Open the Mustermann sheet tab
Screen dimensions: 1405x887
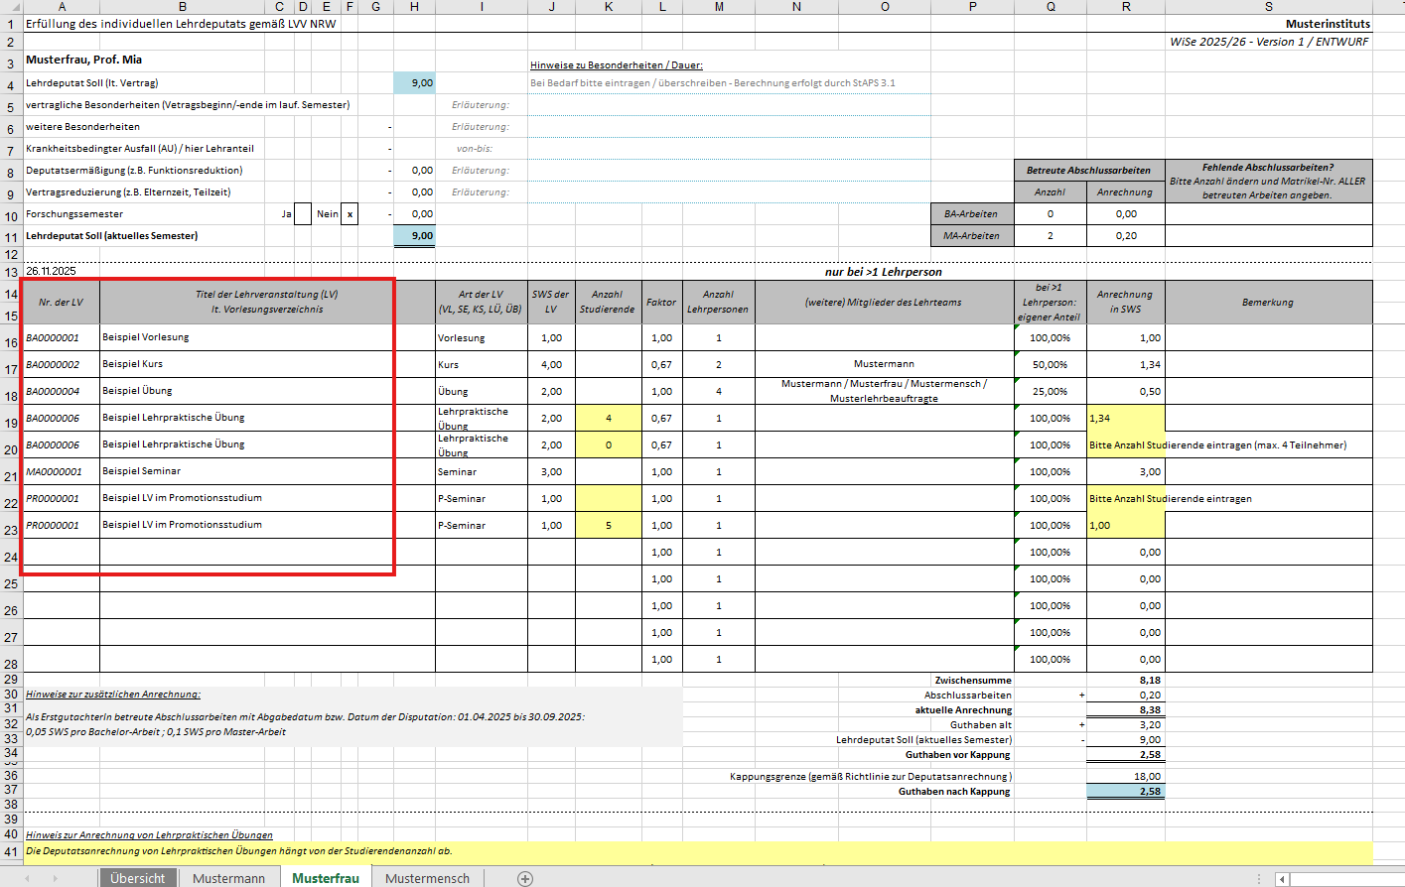tap(228, 878)
